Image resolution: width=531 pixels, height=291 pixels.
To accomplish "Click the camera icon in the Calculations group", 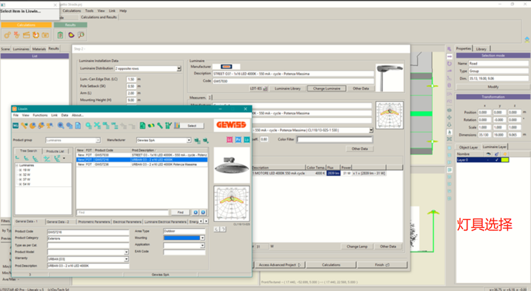I will [45, 35].
